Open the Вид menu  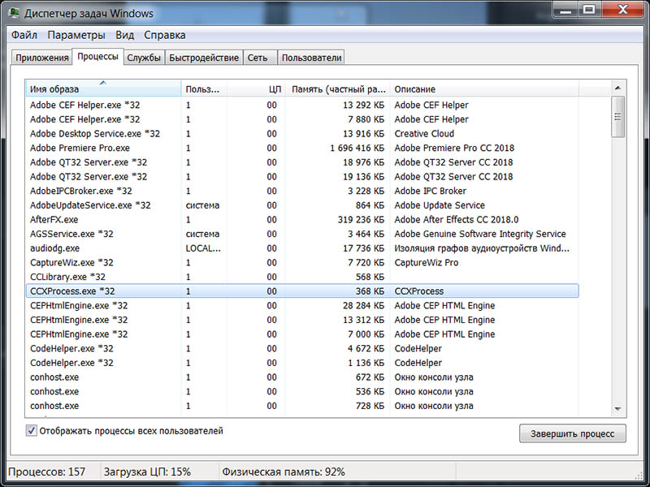click(125, 35)
